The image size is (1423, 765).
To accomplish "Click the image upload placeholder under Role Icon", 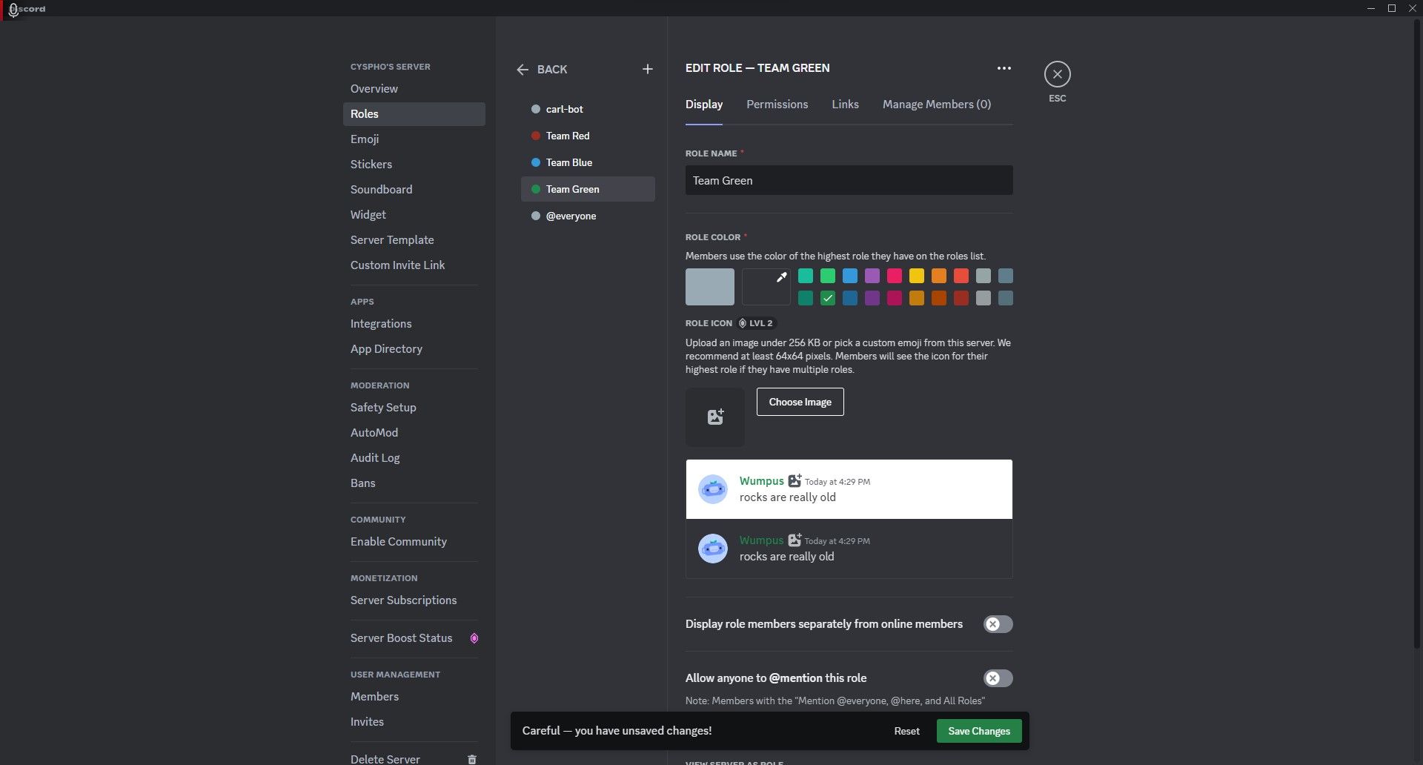I will pyautogui.click(x=714, y=417).
